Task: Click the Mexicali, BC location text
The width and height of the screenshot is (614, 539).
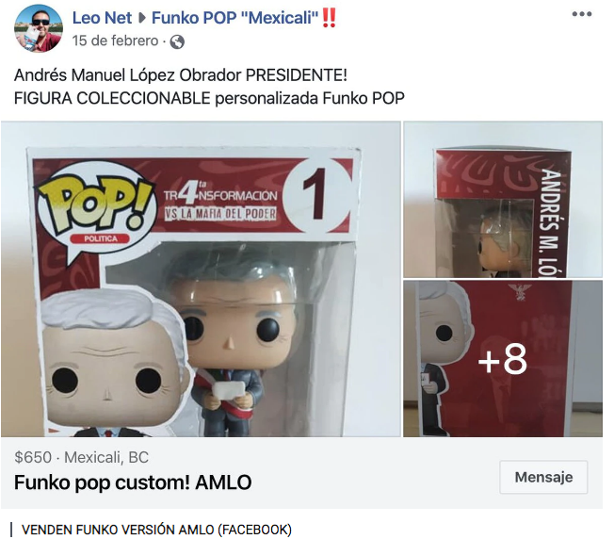Action: [x=106, y=457]
